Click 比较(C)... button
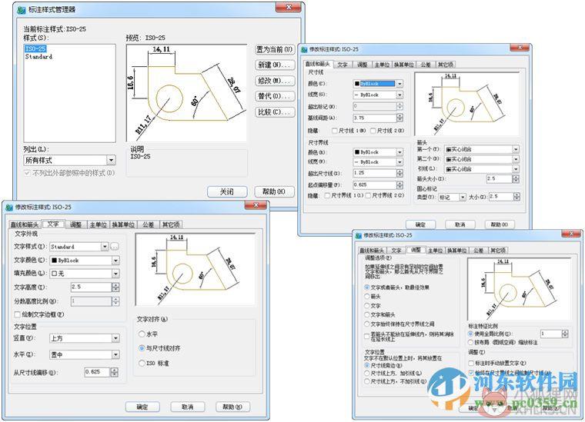Viewport: 585px width, 422px height. click(275, 112)
